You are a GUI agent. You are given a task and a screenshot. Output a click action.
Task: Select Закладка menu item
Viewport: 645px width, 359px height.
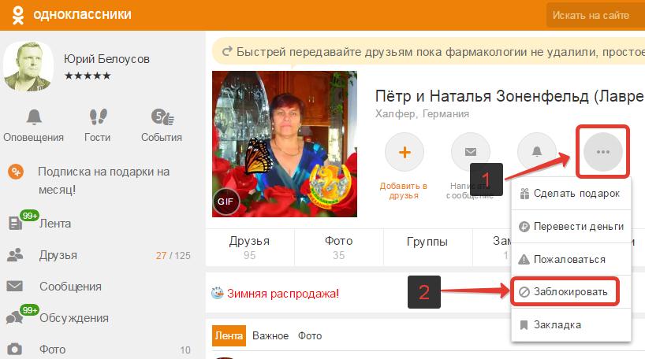pos(571,325)
